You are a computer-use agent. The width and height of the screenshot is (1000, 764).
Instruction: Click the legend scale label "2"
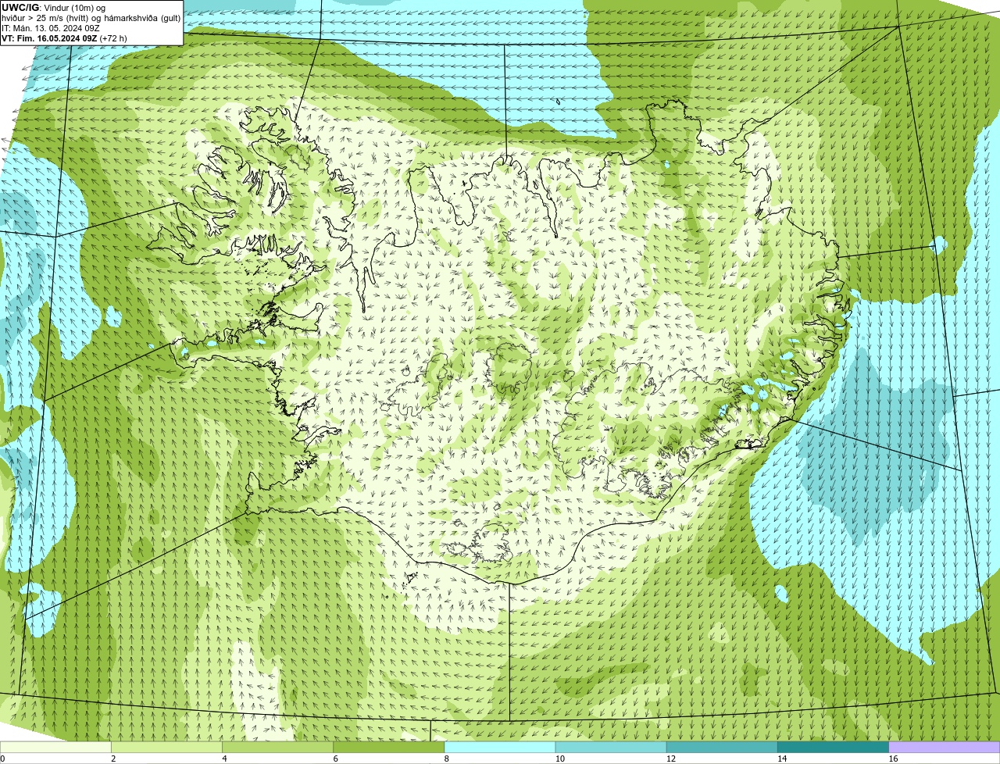coord(113,759)
